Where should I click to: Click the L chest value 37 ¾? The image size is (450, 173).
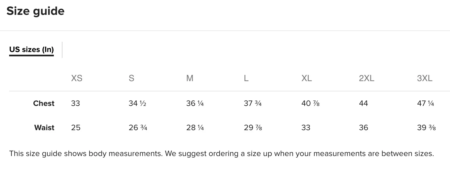point(252,103)
